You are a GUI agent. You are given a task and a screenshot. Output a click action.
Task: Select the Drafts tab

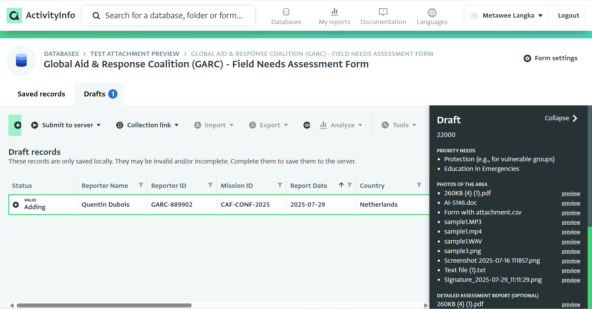pos(100,94)
